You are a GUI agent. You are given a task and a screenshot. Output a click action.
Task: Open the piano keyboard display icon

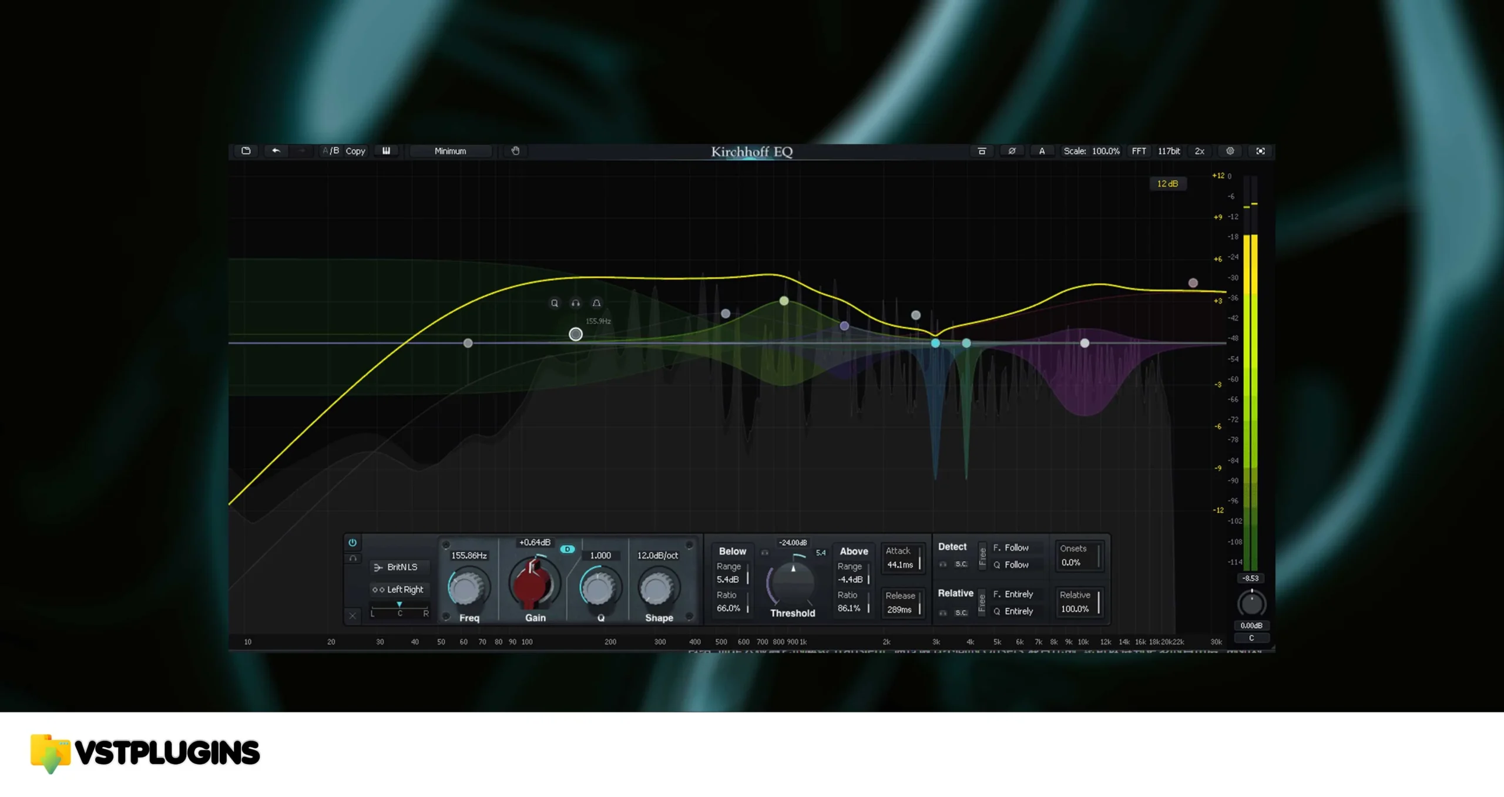point(386,151)
